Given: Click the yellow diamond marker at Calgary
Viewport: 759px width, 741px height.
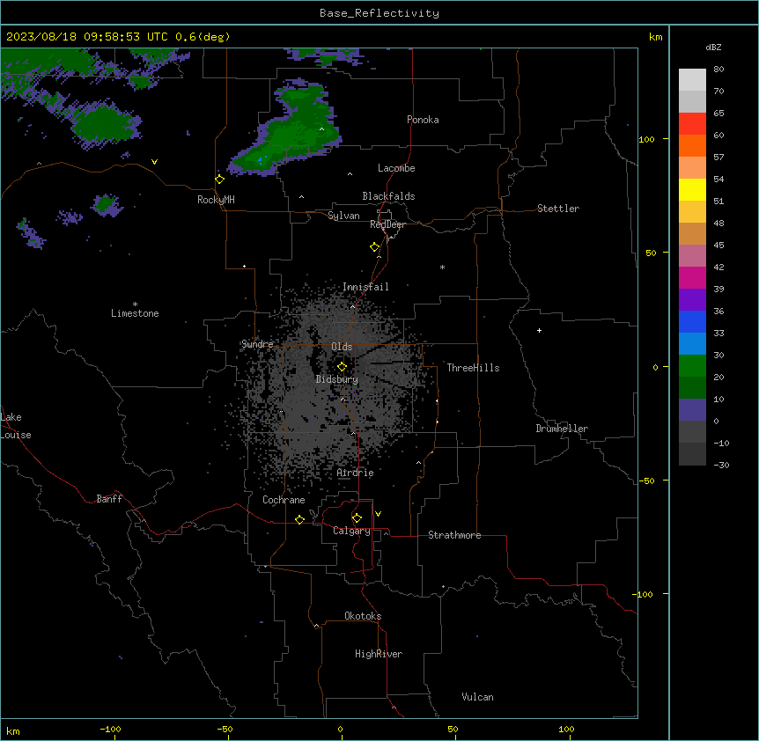Looking at the screenshot, I should (357, 518).
